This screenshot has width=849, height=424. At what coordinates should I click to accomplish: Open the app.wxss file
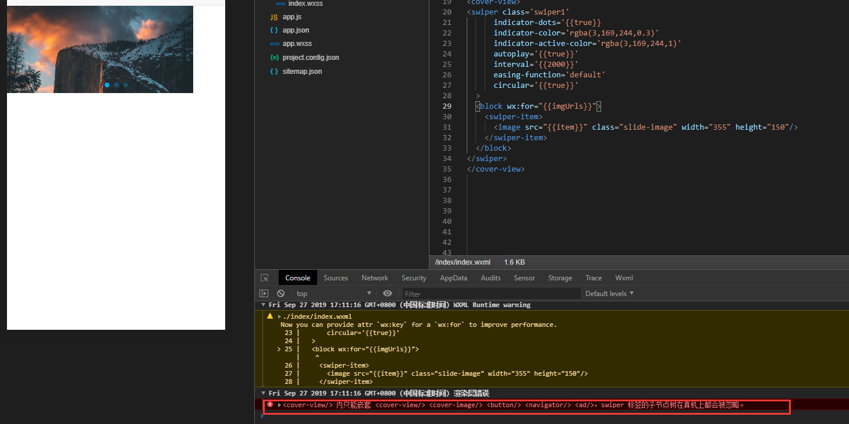[297, 44]
